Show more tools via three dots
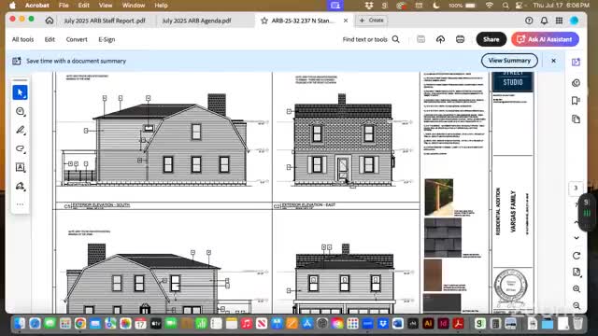Image resolution: width=598 pixels, height=336 pixels. click(x=20, y=204)
